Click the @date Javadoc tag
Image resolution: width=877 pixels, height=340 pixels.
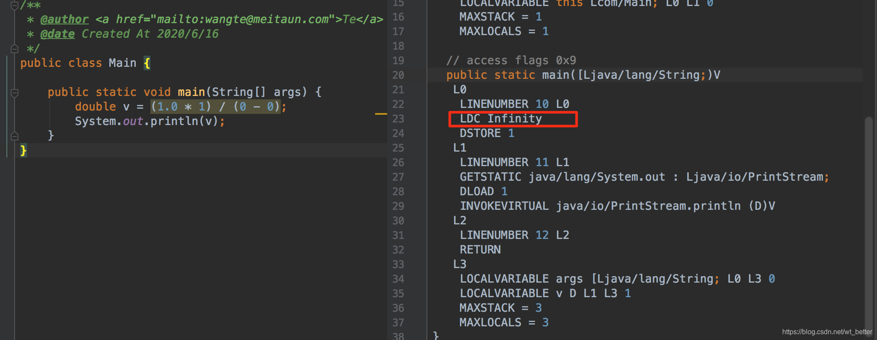(57, 34)
